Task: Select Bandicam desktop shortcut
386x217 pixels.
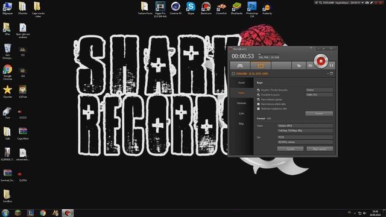Action: pos(206,8)
